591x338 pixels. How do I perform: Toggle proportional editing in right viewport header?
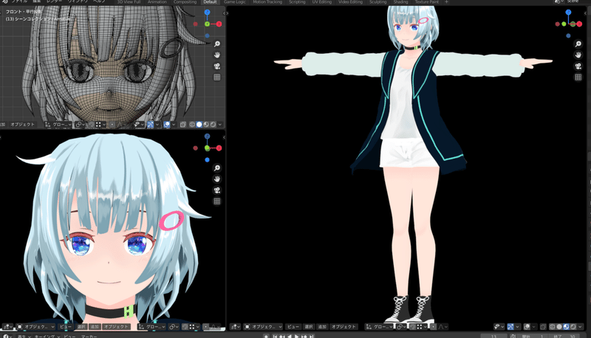434,327
